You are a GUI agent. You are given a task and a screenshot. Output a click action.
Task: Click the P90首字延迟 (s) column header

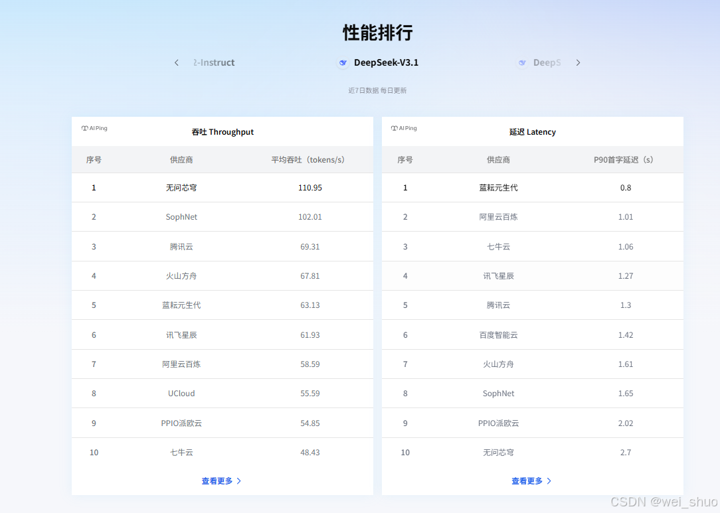[x=624, y=160]
